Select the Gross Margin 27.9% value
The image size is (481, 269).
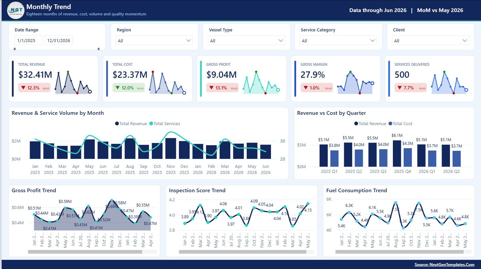tap(313, 75)
